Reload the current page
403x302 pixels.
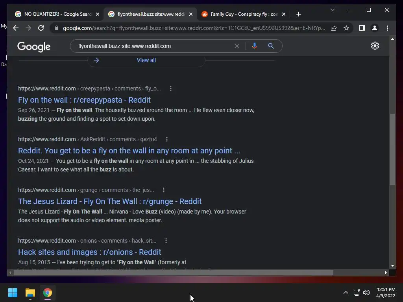coord(41,28)
